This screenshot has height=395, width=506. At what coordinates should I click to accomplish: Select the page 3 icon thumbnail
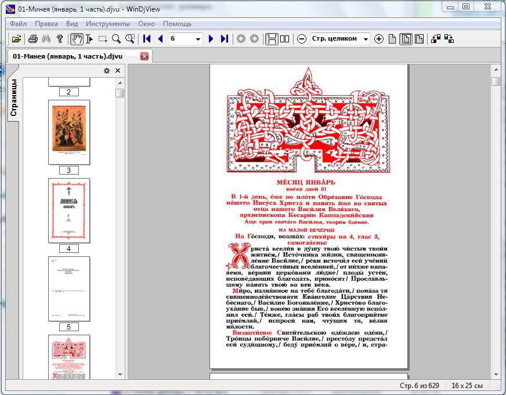tap(69, 132)
